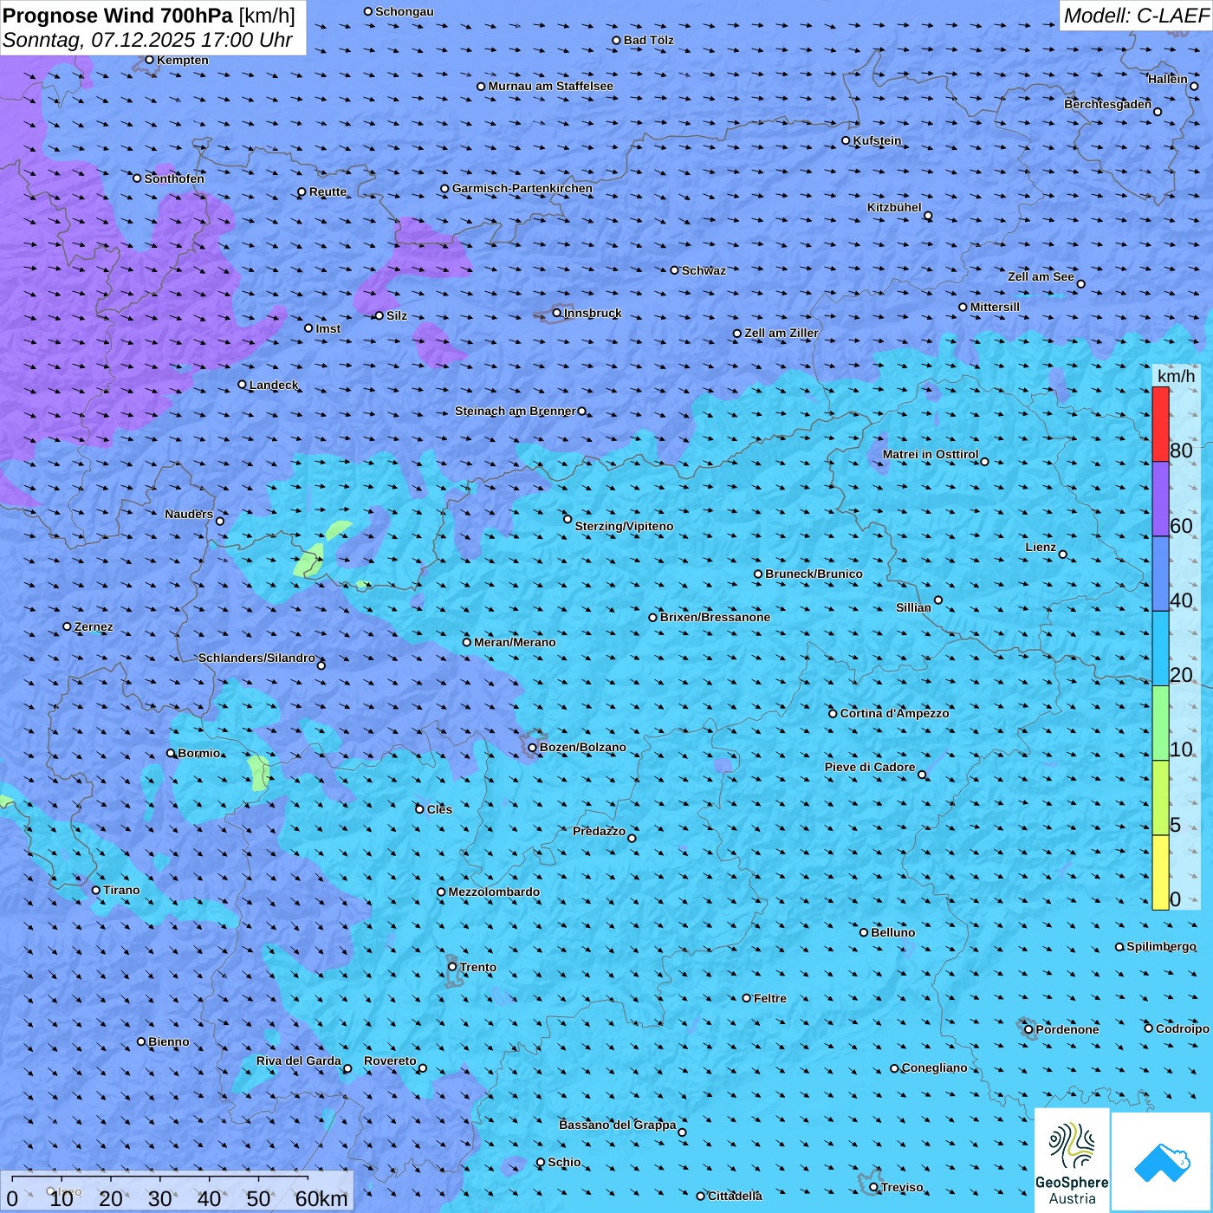This screenshot has width=1213, height=1213.
Task: Click the Cortina d'Ampezzo label
Action: (x=895, y=713)
